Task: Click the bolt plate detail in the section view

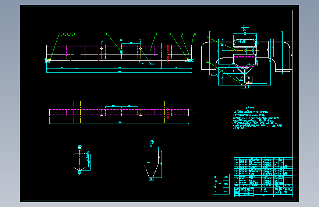Action: click(249, 80)
